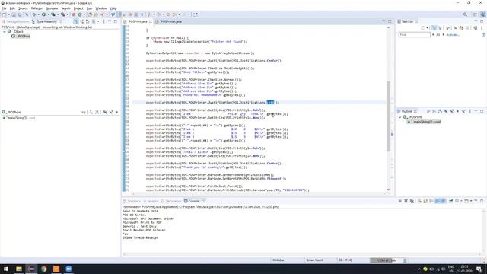Open Display Selected Console dropdown
This screenshot has width=487, height=274.
pos(461,201)
